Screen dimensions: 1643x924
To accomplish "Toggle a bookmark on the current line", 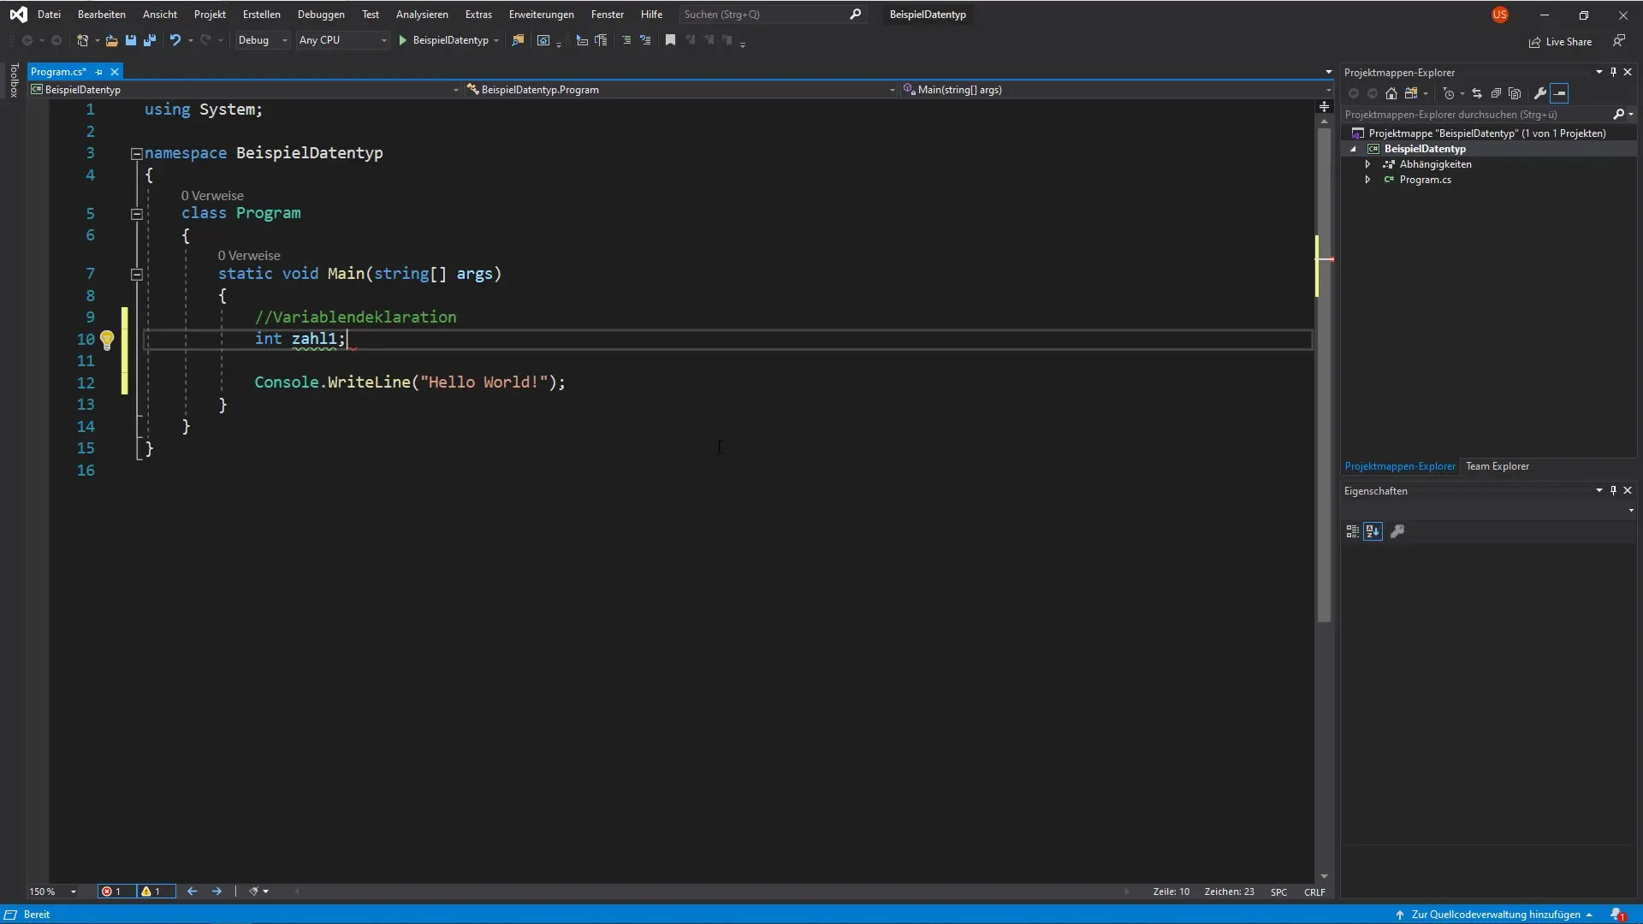I will pos(671,40).
